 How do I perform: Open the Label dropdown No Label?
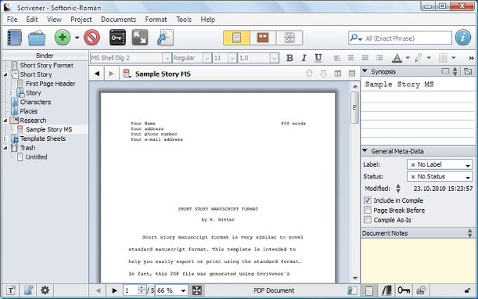439,165
